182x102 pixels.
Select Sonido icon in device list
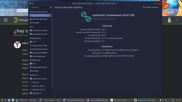(x=31, y=71)
